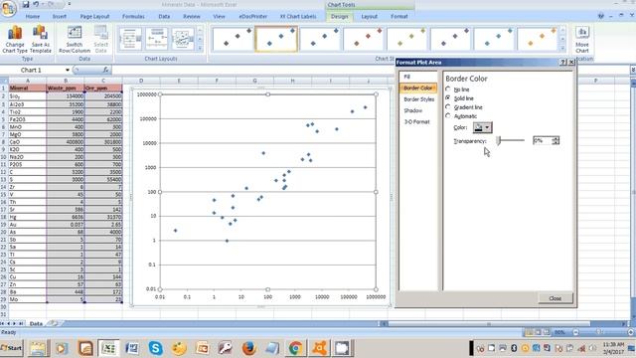The image size is (636, 358).
Task: Click the Start button on taskbar
Action: [11, 348]
